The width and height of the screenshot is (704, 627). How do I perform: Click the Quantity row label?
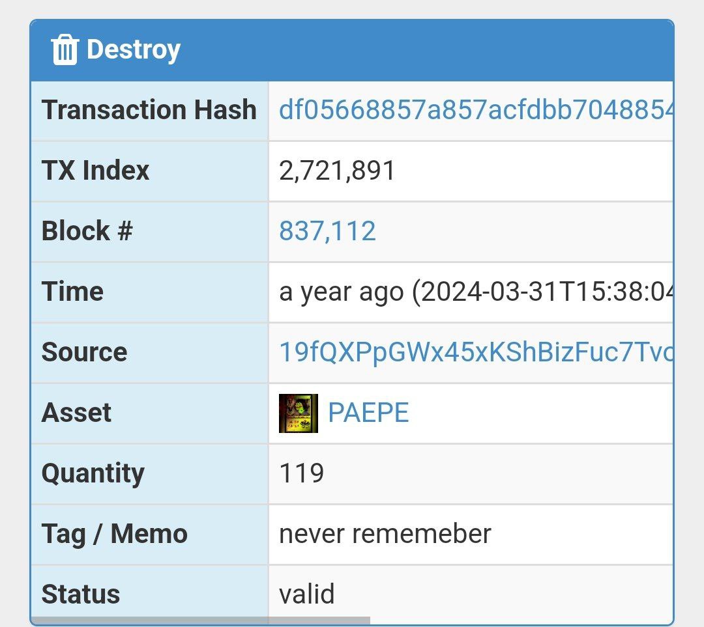[93, 473]
